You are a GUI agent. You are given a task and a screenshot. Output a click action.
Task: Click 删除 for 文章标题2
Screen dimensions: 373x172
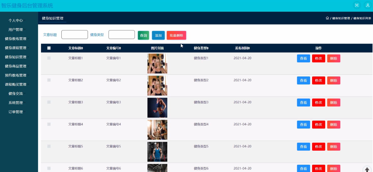click(334, 80)
